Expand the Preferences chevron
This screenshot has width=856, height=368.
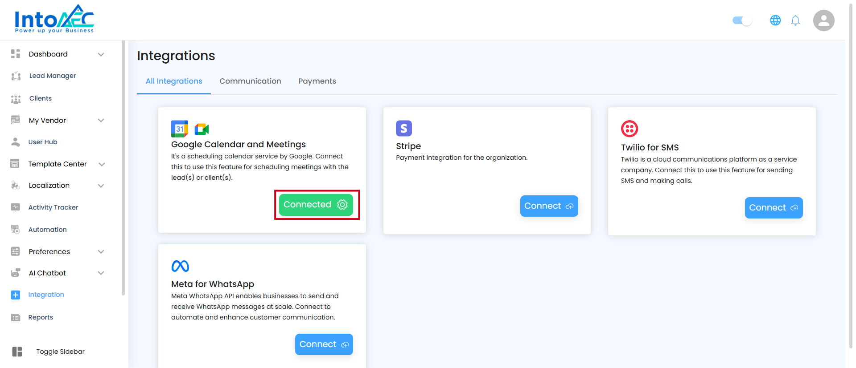pyautogui.click(x=101, y=251)
